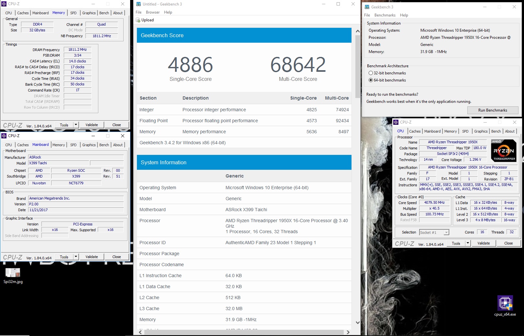Click CPU-Z app icon in Mainboard window title bar
This screenshot has width=524, height=336.
(4, 136)
